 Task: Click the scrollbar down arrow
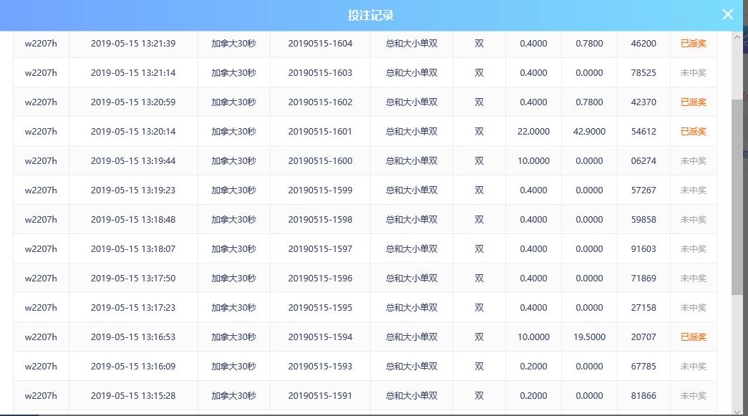pos(737,410)
